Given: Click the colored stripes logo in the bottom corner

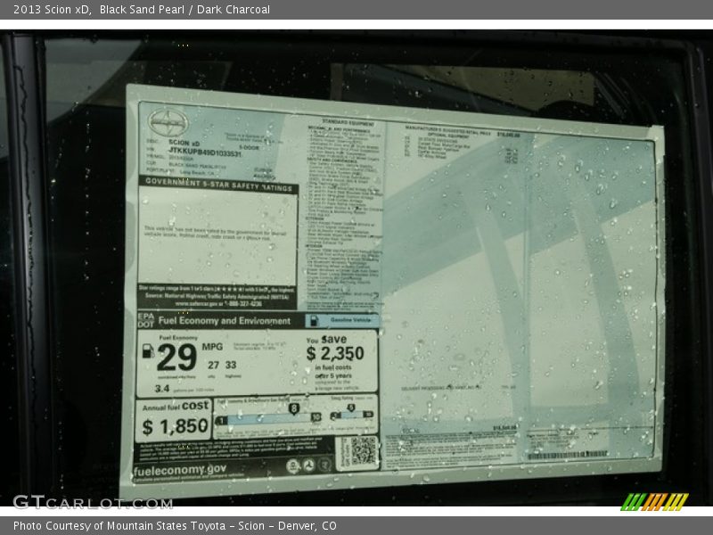Looking at the screenshot, I should pos(654,502).
